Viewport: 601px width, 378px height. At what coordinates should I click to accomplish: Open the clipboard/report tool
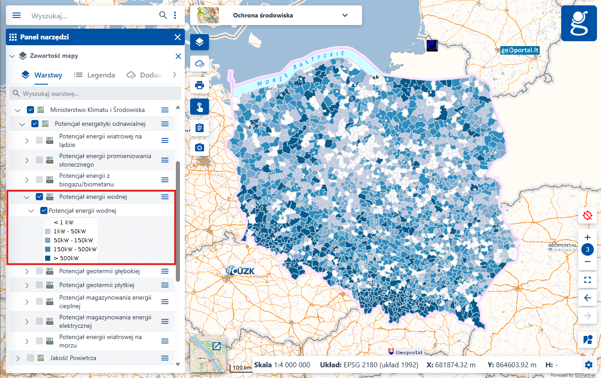click(x=199, y=128)
